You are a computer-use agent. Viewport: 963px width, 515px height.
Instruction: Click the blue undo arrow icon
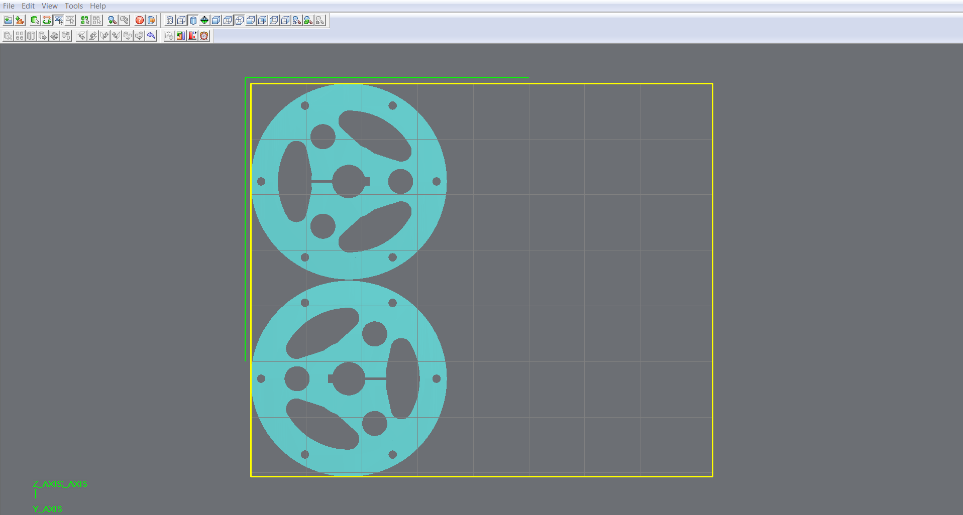(x=151, y=36)
